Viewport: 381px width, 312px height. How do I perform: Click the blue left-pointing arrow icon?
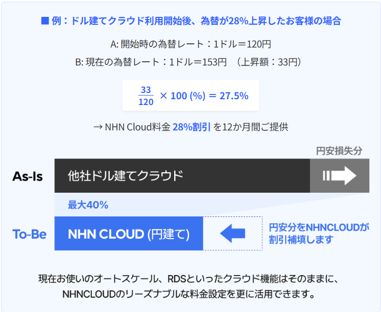click(233, 233)
